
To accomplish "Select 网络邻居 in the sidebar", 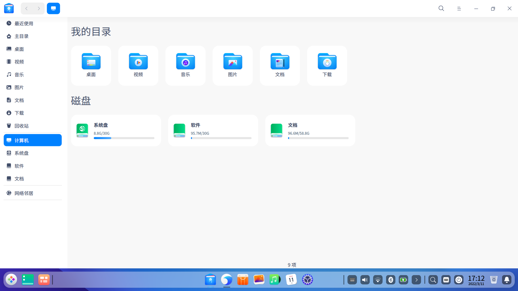I will (x=24, y=193).
